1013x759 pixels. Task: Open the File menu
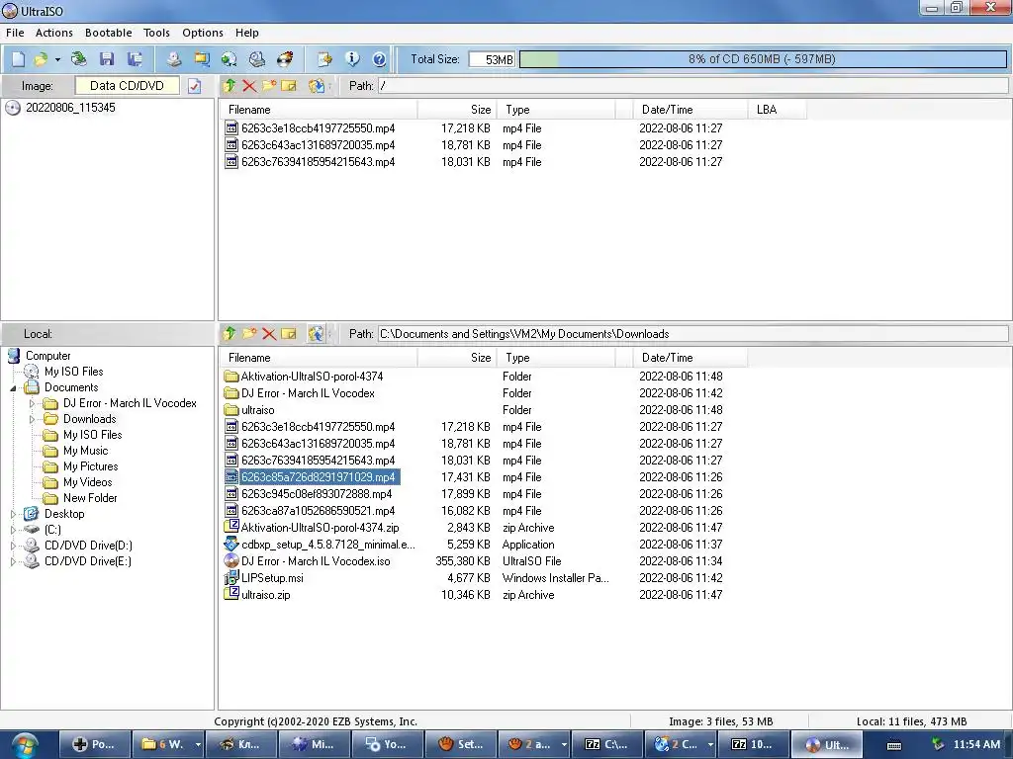(x=15, y=33)
